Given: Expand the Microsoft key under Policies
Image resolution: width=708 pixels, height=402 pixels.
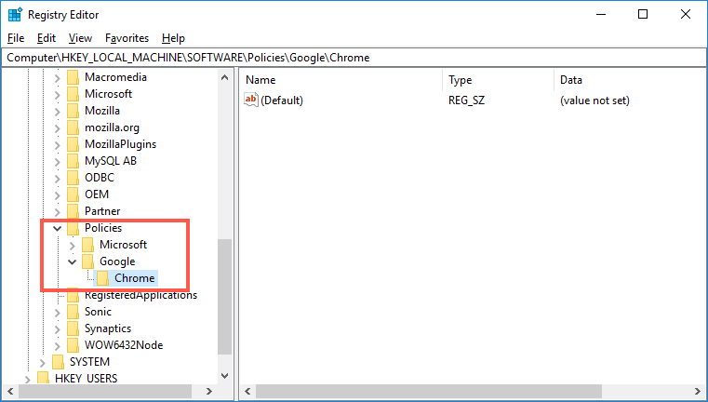Looking at the screenshot, I should coord(73,245).
